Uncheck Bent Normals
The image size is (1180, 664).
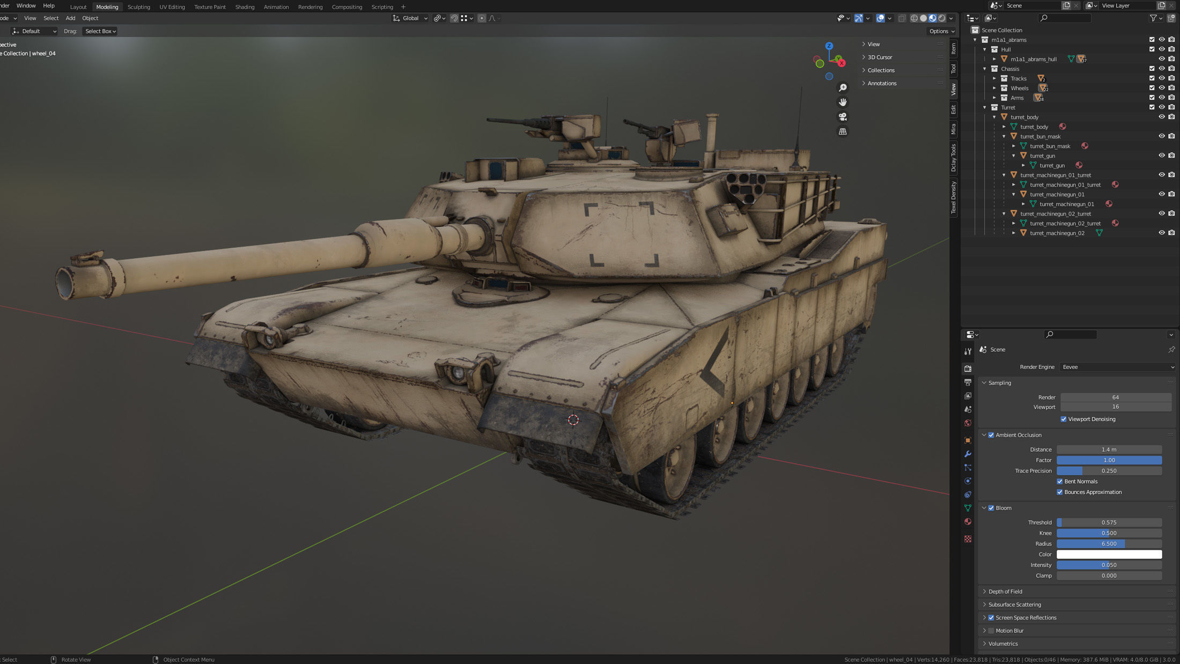click(x=1059, y=482)
